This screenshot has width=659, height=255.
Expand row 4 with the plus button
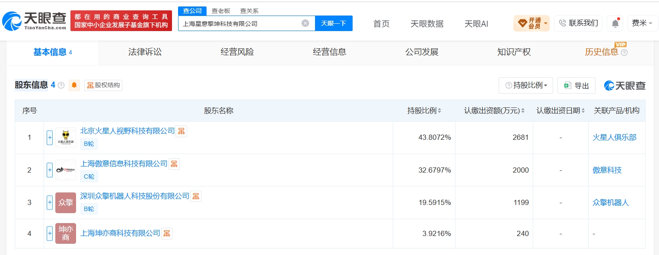click(x=50, y=233)
